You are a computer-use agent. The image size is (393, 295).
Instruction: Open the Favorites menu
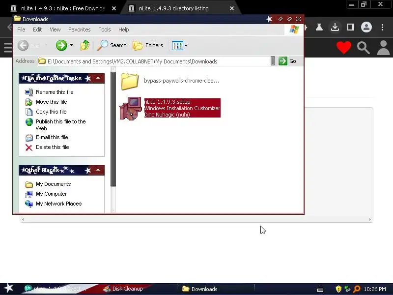coord(80,29)
